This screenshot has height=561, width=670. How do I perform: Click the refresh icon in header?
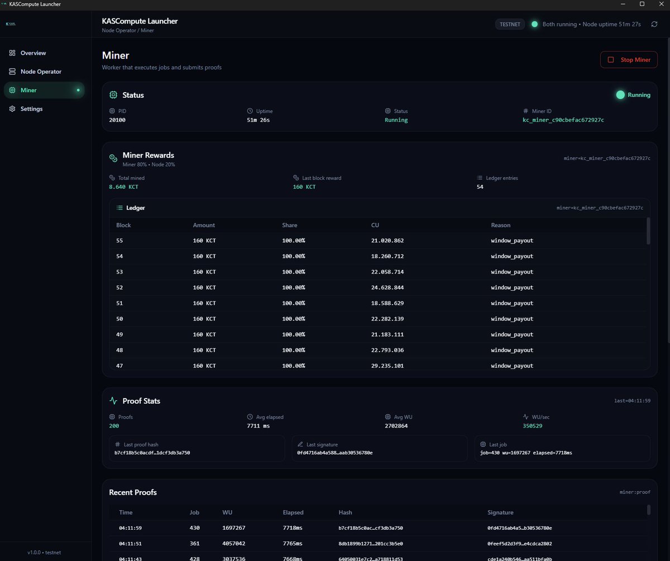click(654, 25)
